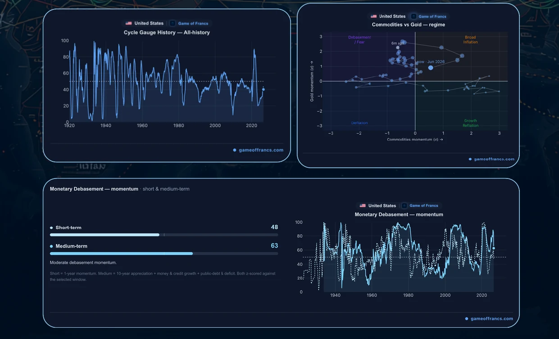Click 'United States' label in Commodities vs Gold chart
This screenshot has width=559, height=339.
(392, 16)
